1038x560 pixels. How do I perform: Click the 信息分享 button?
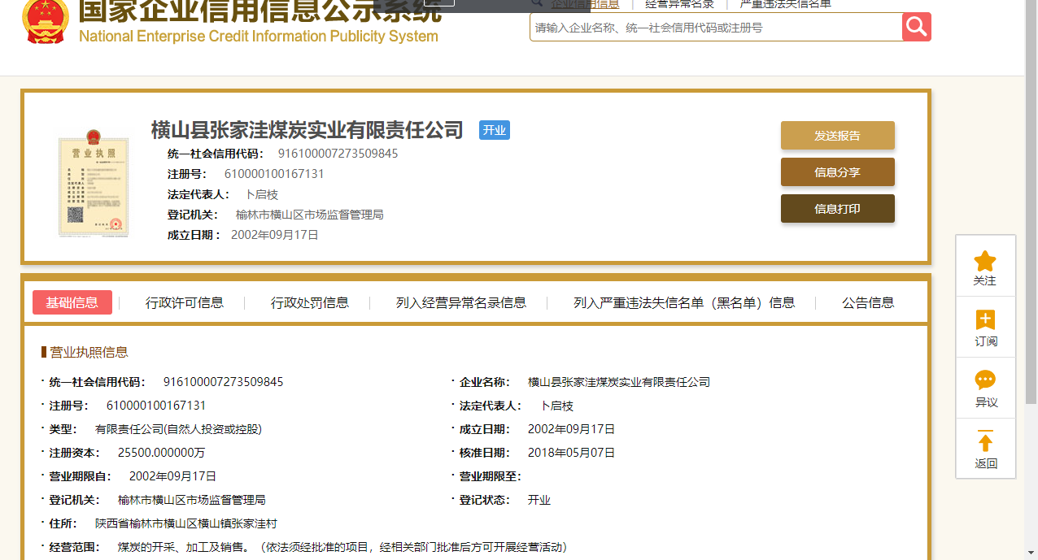pos(837,172)
